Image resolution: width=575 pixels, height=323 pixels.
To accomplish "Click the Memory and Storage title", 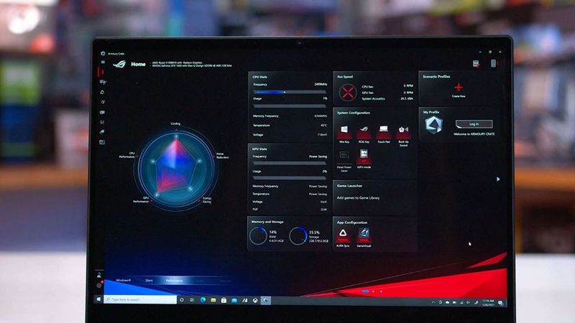I will [267, 222].
